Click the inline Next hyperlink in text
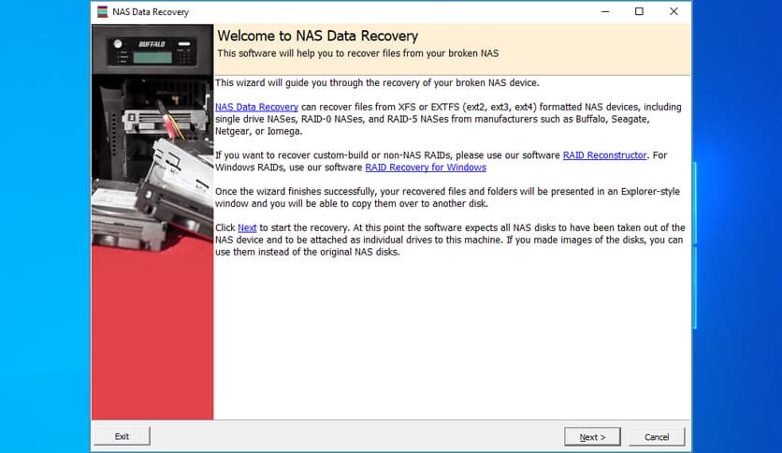 [247, 227]
